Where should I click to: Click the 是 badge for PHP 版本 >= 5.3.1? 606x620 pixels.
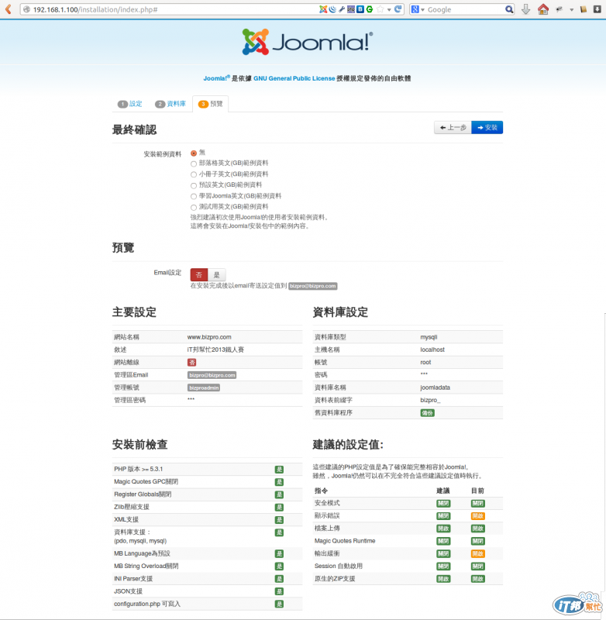pos(279,470)
